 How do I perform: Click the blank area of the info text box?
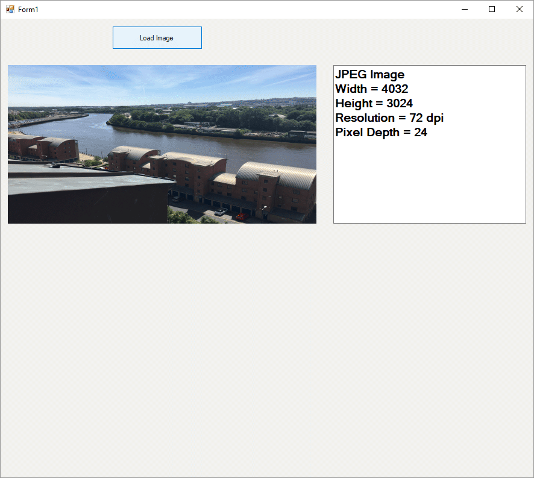click(429, 187)
